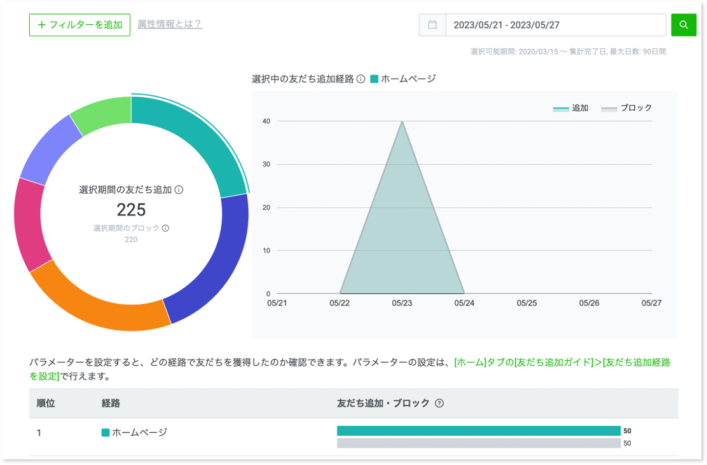Toggle the ブロック series in chart legend
The height and width of the screenshot is (465, 707).
coord(627,109)
